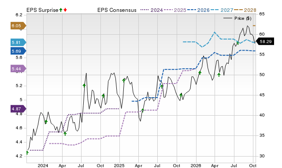
Task: Click the 58.29 current price tag
Action: (x=265, y=41)
